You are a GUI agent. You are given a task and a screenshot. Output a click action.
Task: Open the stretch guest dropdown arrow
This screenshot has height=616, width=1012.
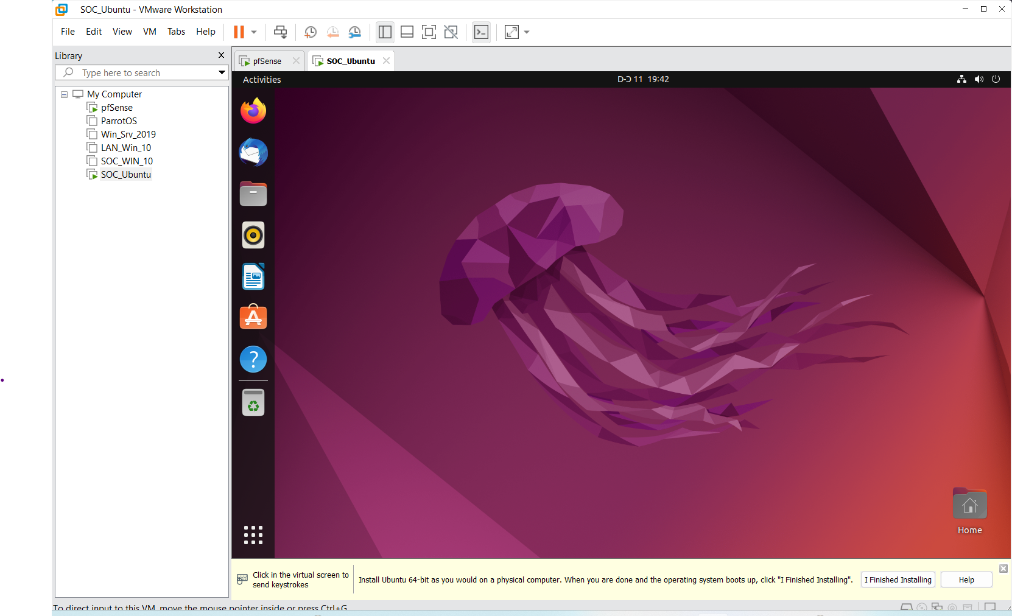coord(527,32)
